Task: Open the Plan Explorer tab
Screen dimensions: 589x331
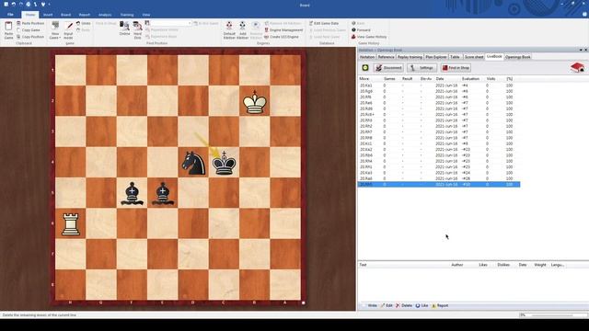Action: click(436, 57)
